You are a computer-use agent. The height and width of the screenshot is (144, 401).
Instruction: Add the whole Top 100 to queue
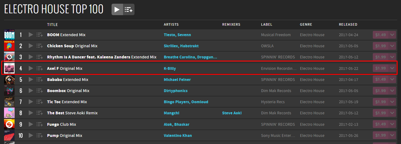tap(128, 10)
